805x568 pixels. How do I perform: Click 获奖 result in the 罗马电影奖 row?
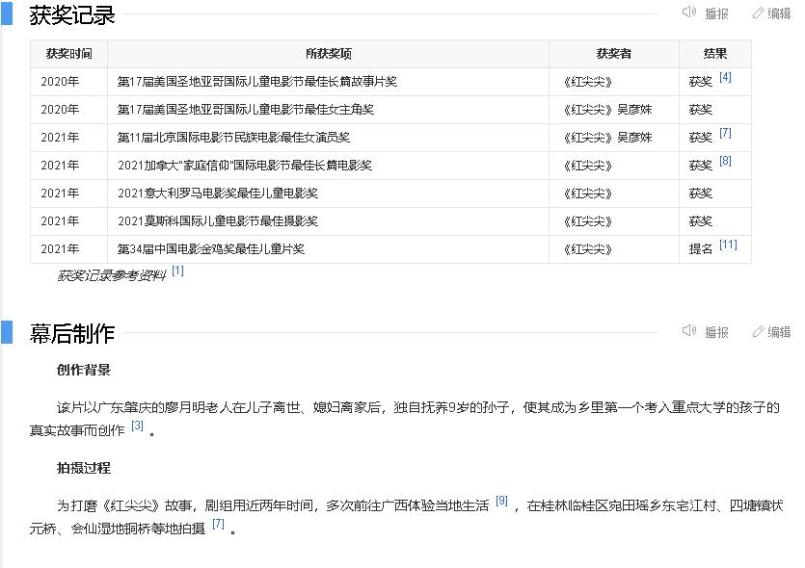[x=700, y=194]
